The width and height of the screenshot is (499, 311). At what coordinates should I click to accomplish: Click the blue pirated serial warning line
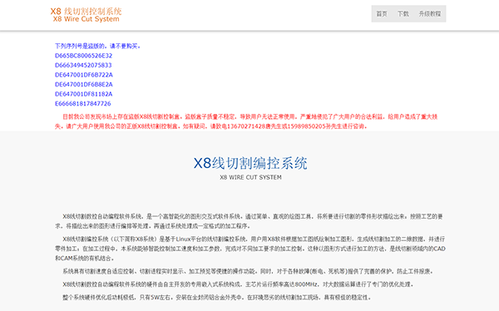(97, 47)
